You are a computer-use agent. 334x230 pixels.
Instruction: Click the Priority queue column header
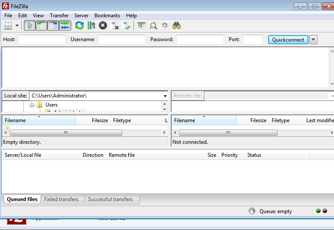point(231,155)
